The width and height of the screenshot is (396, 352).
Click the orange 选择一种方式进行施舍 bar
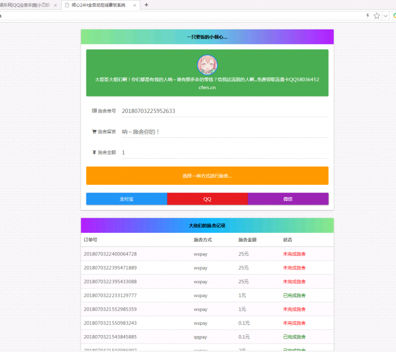coord(207,176)
